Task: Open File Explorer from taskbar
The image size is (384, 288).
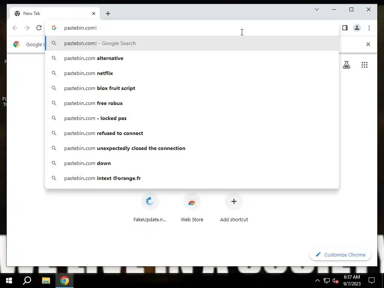Action: (46, 280)
